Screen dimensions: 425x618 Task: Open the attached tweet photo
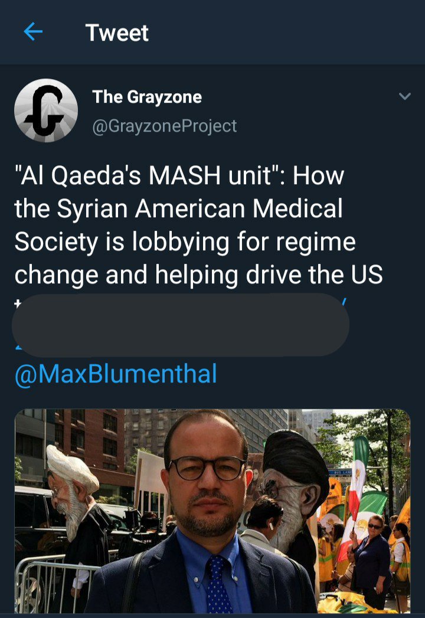(212, 511)
